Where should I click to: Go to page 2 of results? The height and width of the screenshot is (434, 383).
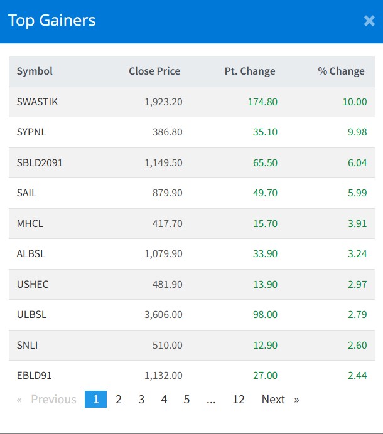(119, 400)
